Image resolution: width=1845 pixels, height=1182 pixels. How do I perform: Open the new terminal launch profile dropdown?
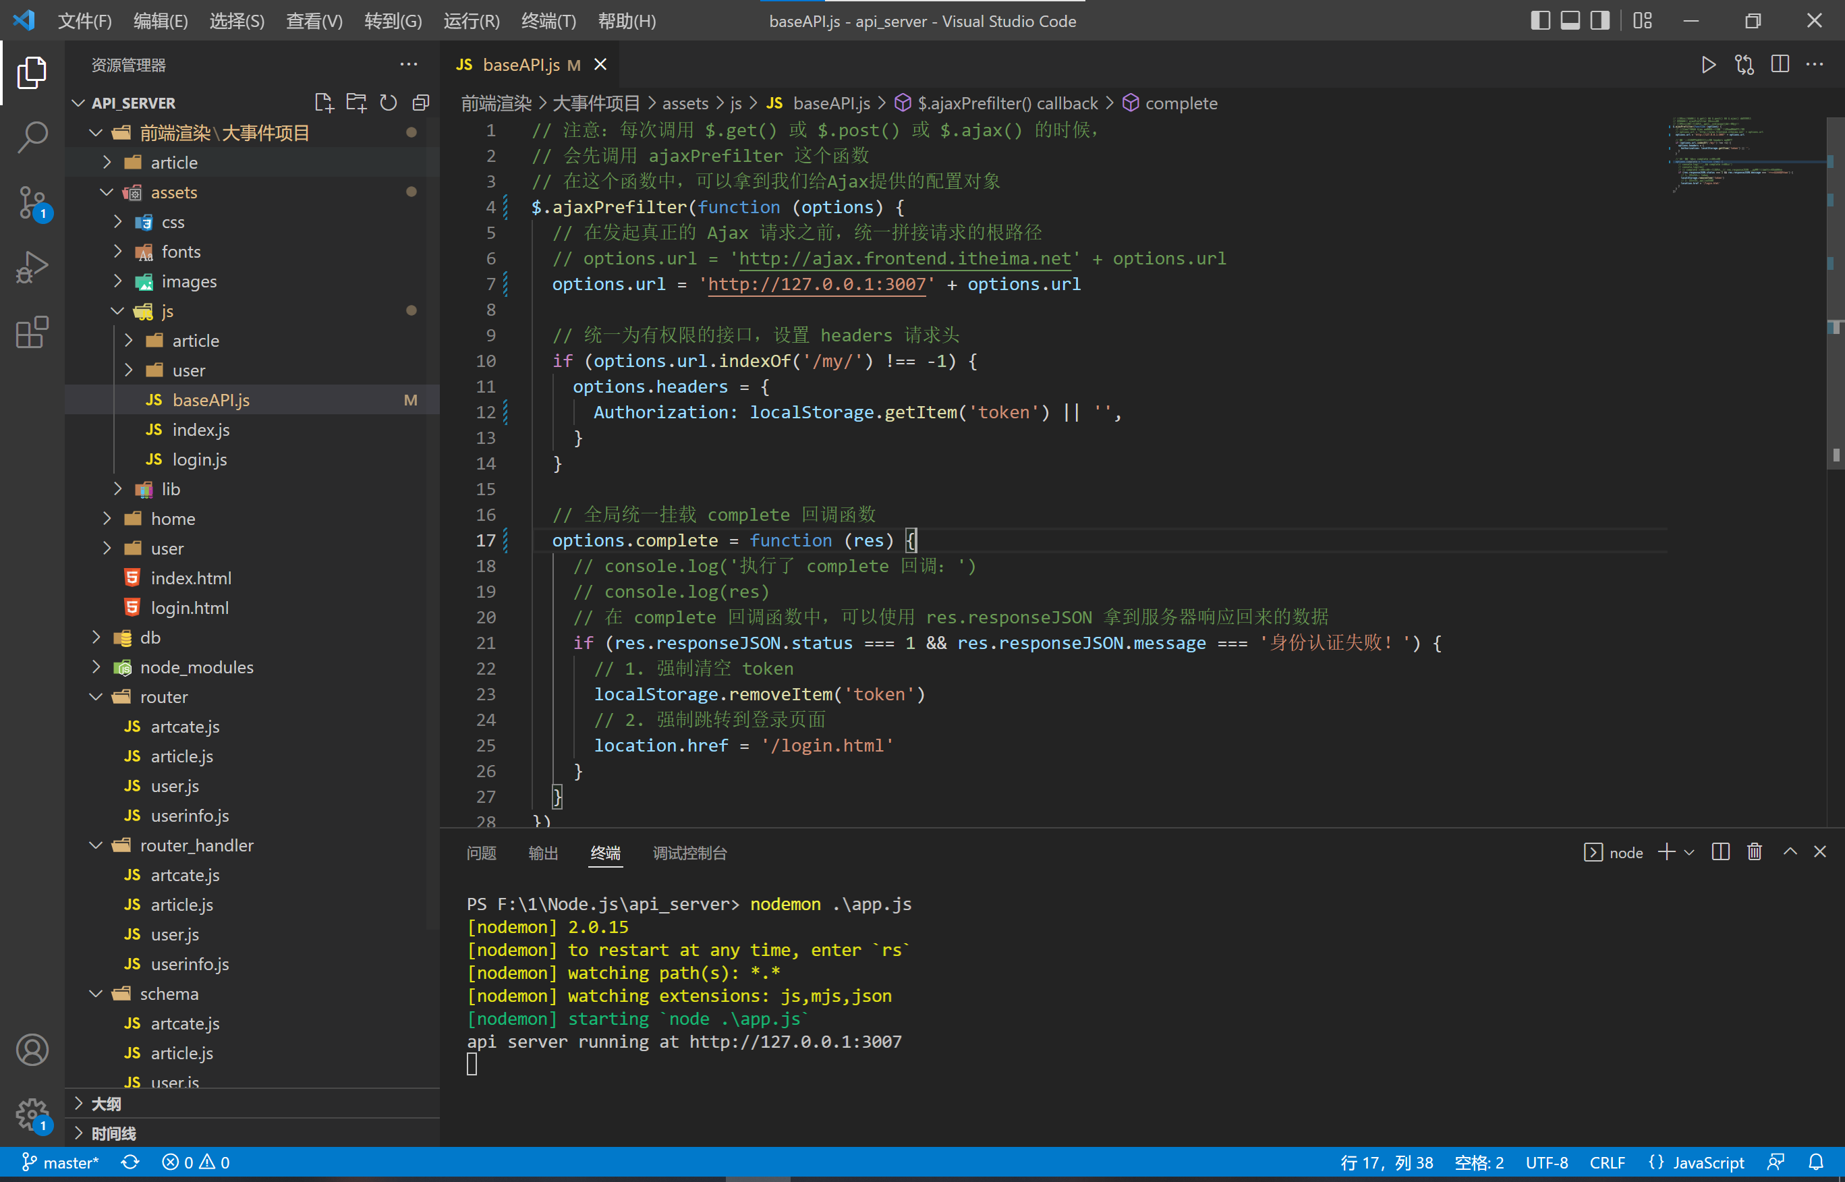coord(1689,852)
